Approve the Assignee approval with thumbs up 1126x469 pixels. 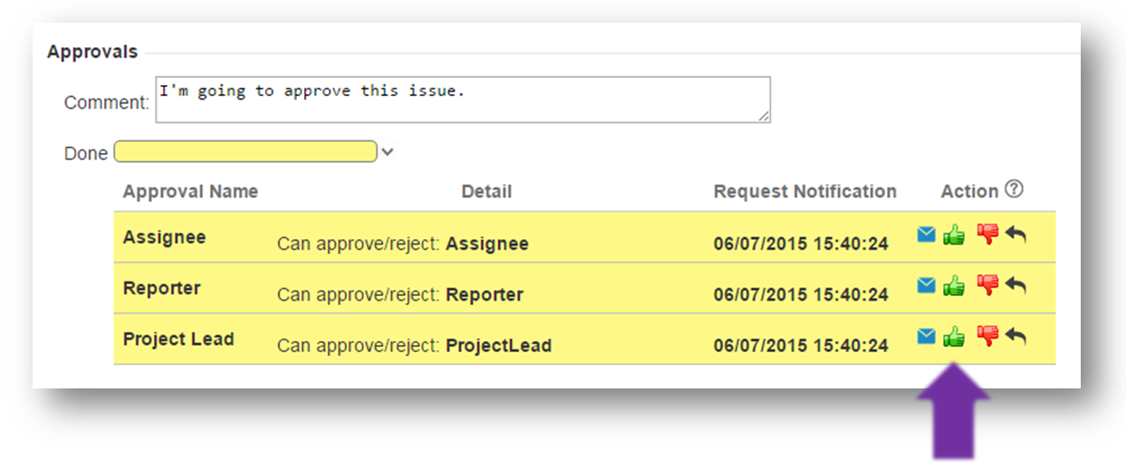[953, 236]
